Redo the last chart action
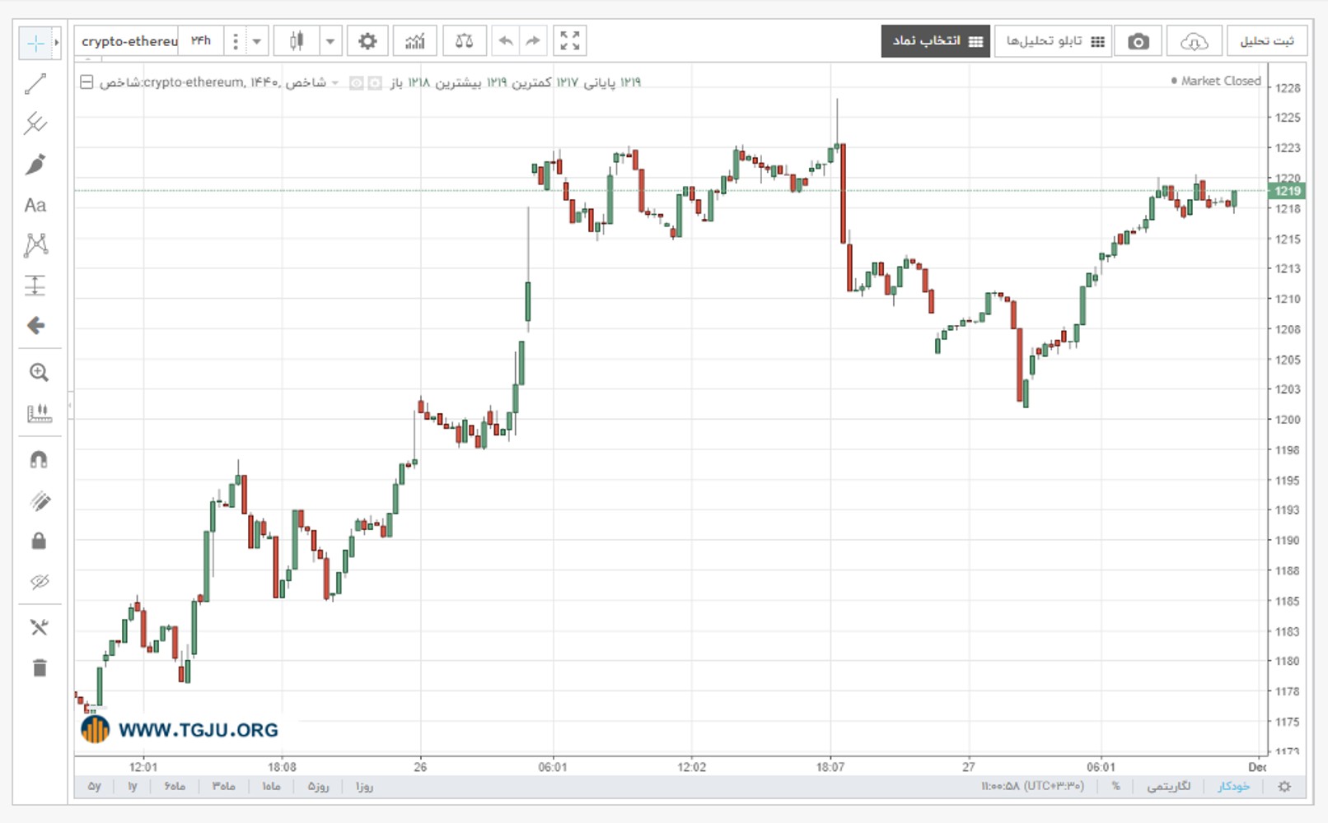This screenshot has width=1328, height=823. click(x=533, y=40)
